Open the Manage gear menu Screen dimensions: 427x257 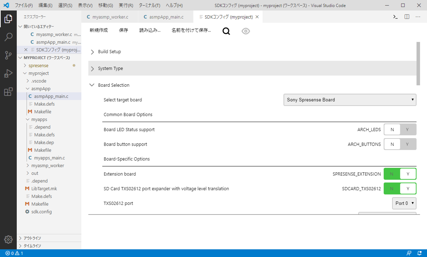(x=8, y=239)
